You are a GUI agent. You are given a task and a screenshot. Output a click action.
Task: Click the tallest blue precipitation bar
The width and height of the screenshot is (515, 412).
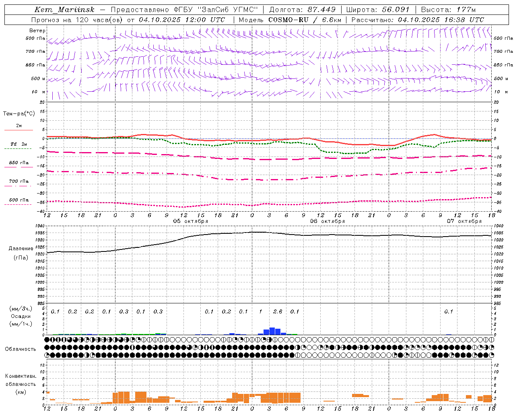pyautogui.click(x=272, y=331)
